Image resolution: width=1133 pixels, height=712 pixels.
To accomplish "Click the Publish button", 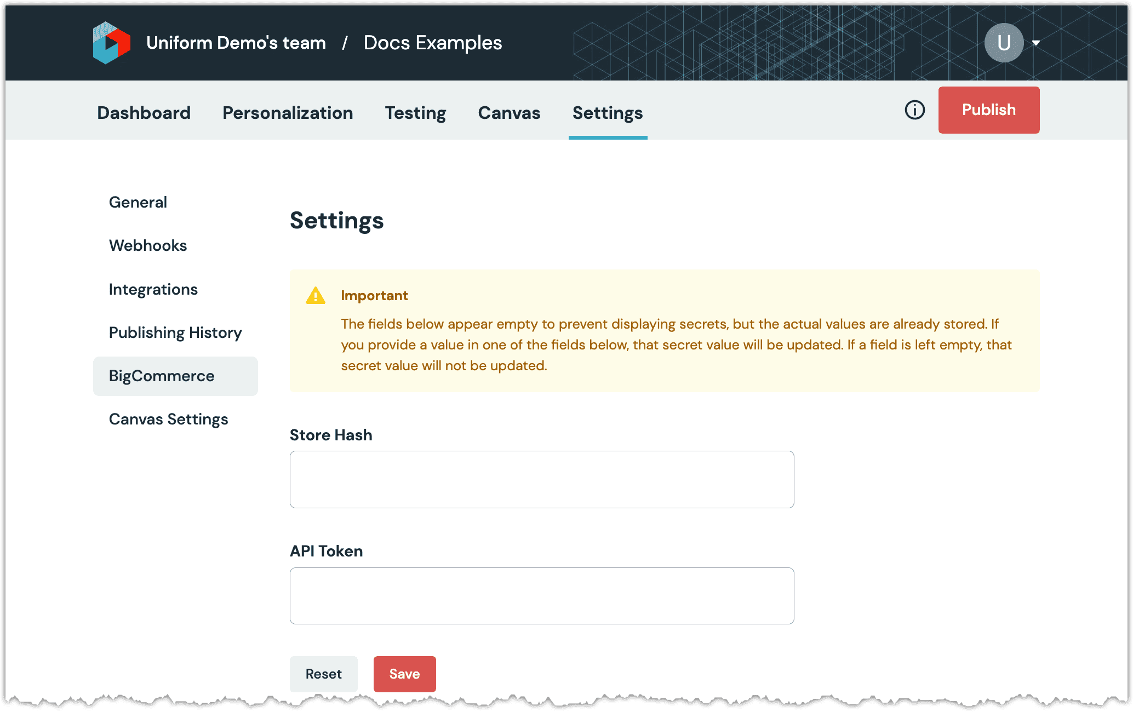I will [x=988, y=109].
